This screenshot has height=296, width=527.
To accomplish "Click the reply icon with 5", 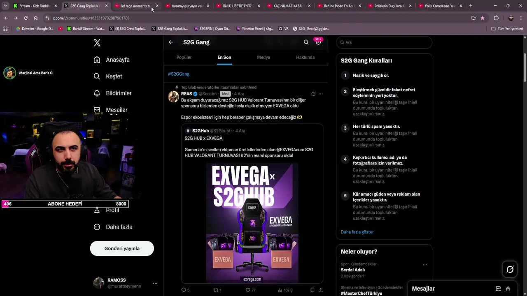I will pos(185,290).
